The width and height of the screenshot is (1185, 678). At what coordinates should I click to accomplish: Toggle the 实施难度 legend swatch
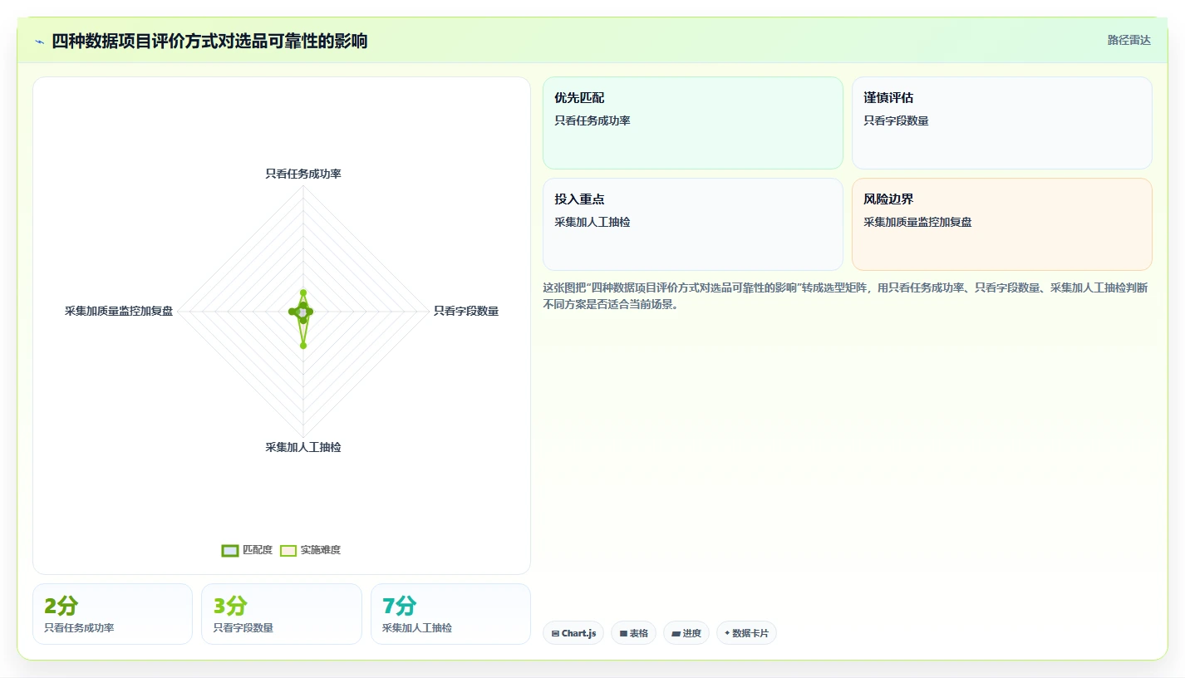tap(288, 550)
